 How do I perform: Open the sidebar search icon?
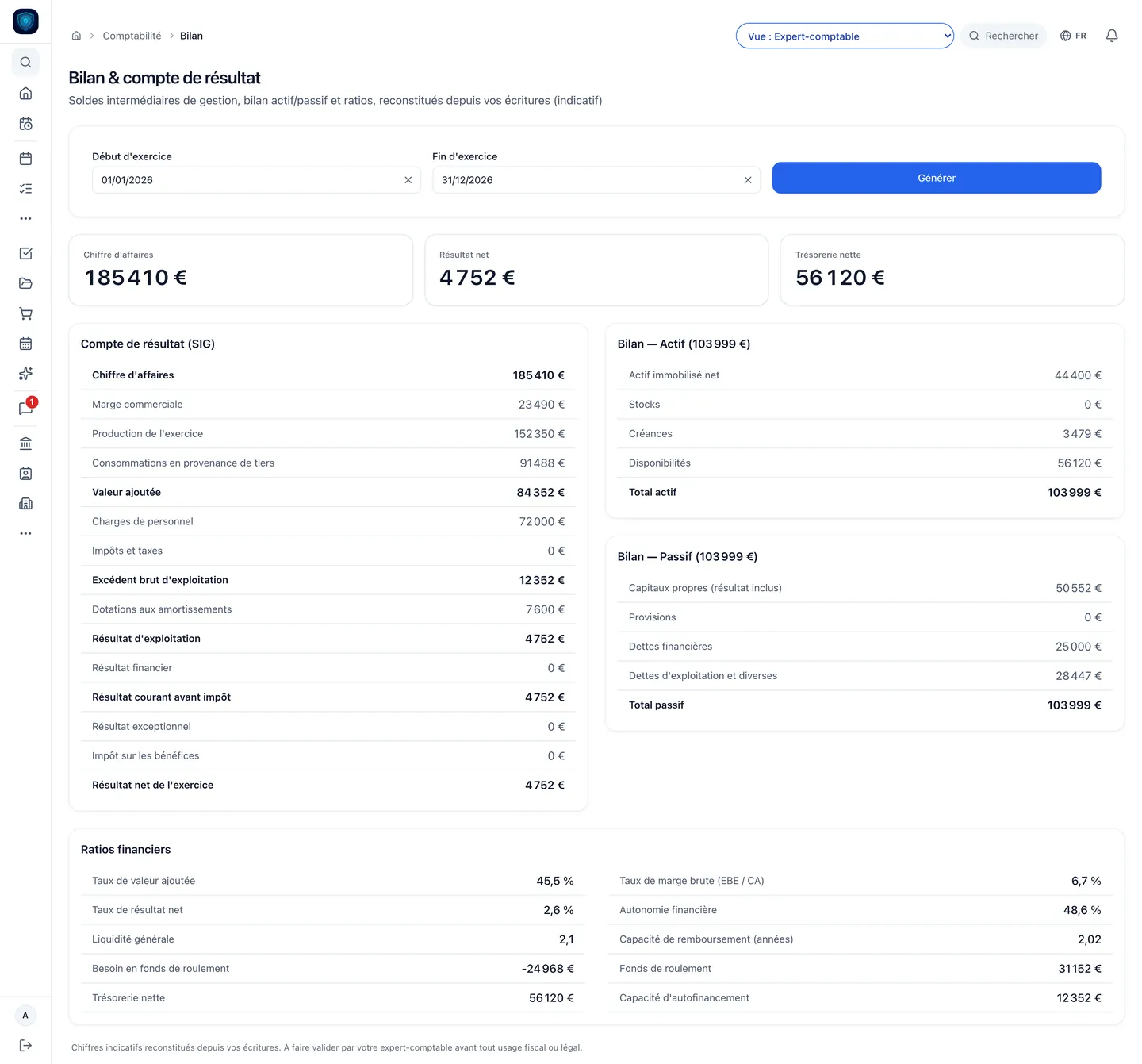[x=25, y=62]
